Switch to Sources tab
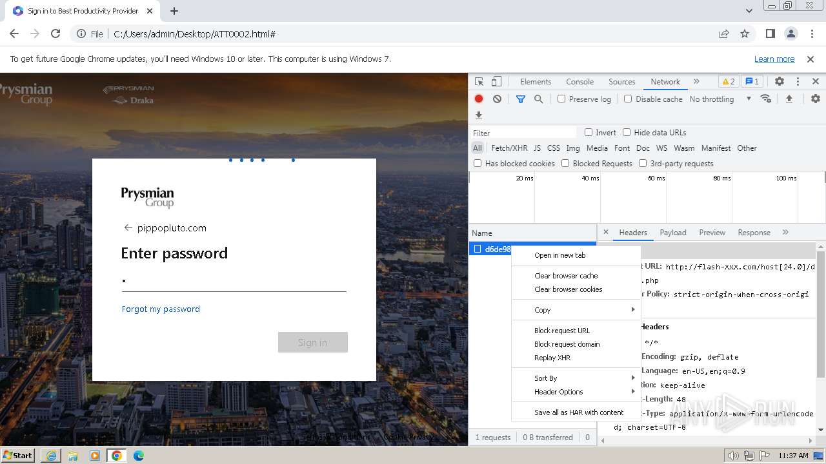The image size is (826, 464). (622, 82)
